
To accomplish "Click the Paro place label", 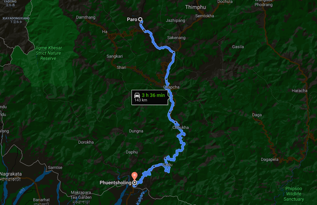I will 132,19.
